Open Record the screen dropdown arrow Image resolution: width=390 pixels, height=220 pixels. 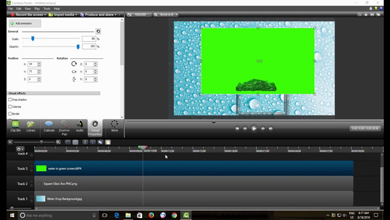click(45, 14)
